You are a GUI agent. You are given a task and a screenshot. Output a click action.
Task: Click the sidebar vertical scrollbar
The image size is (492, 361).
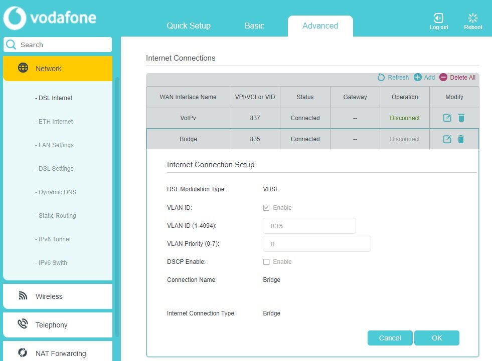point(117,207)
